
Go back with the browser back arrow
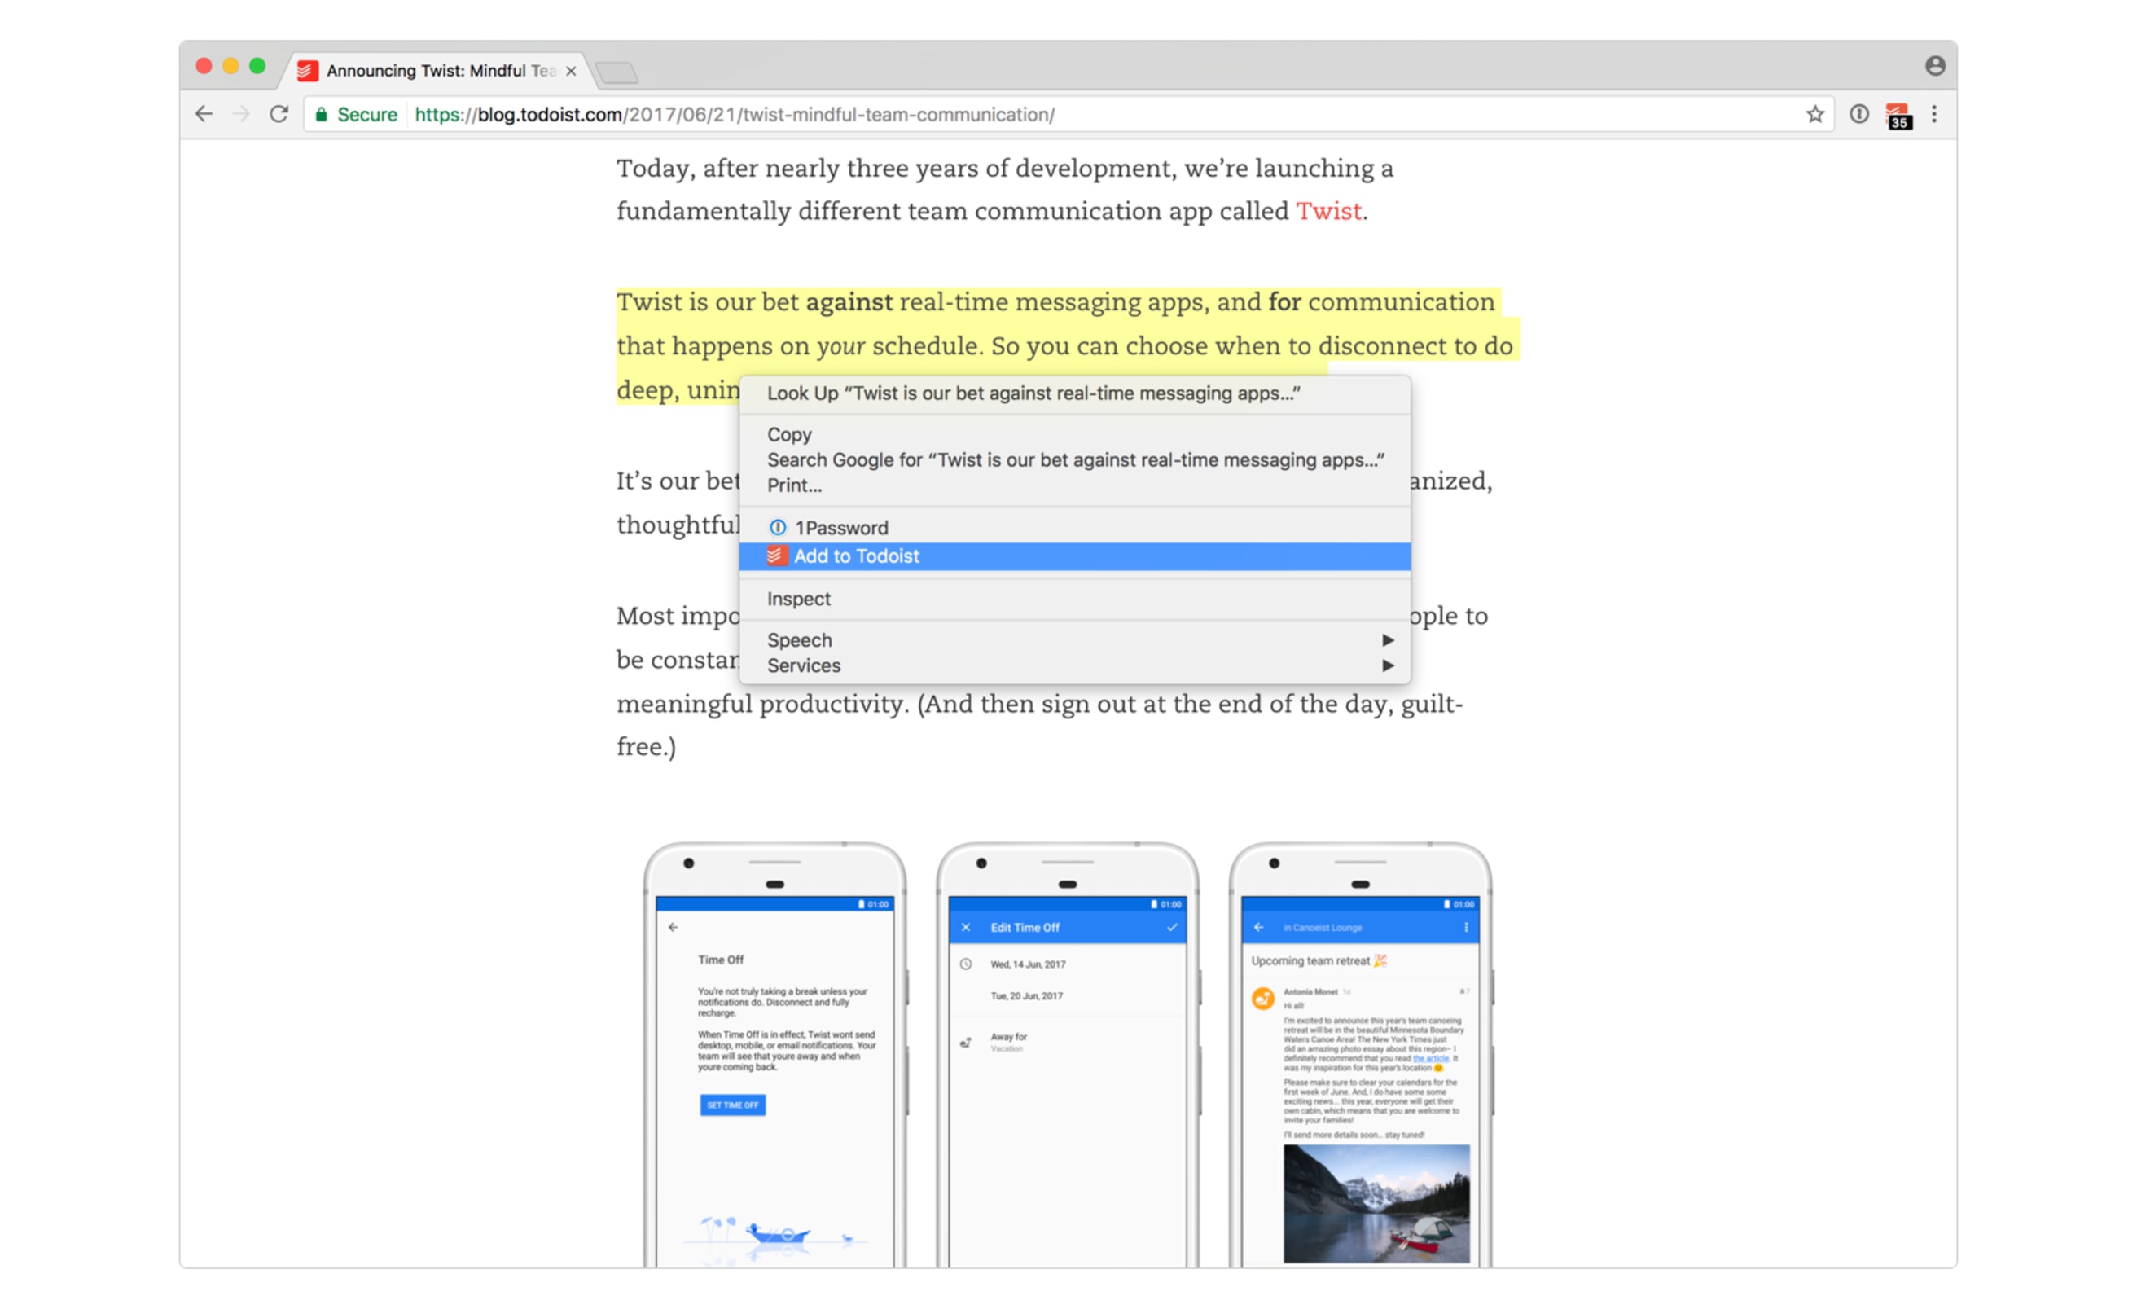click(204, 115)
